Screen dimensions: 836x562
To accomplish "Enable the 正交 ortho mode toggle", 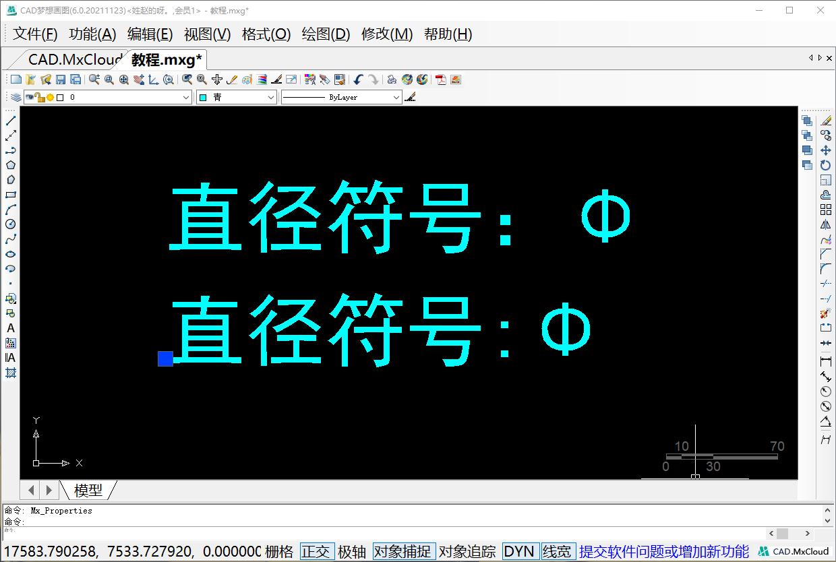I will (317, 551).
